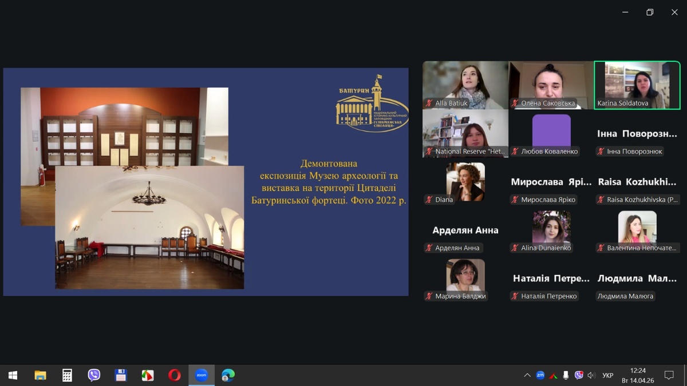Click the Zoom icon in system tray
This screenshot has height=386, width=687.
pyautogui.click(x=540, y=375)
